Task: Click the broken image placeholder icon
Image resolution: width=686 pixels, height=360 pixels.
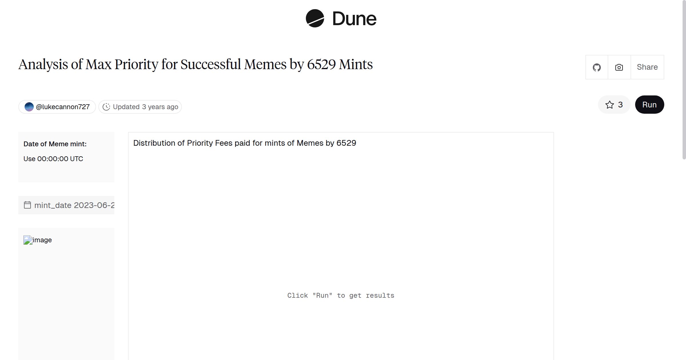Action: click(x=28, y=240)
